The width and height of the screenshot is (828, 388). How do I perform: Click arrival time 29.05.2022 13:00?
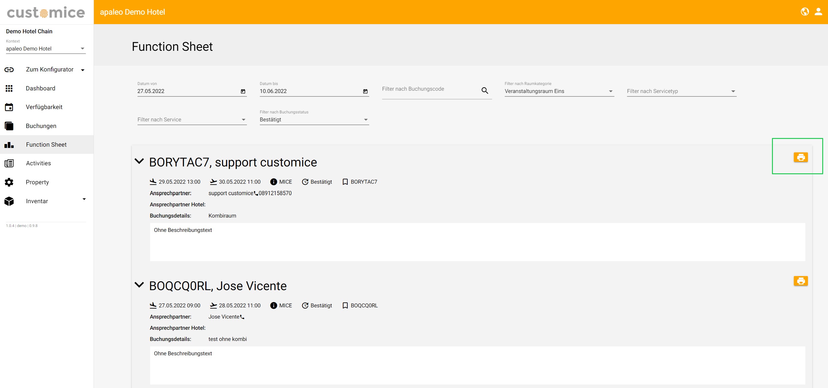click(x=179, y=182)
